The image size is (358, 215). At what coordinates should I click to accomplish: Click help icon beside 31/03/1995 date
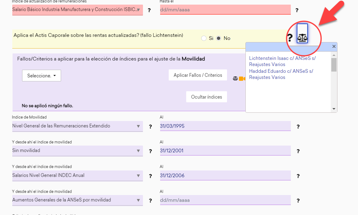coord(298,127)
